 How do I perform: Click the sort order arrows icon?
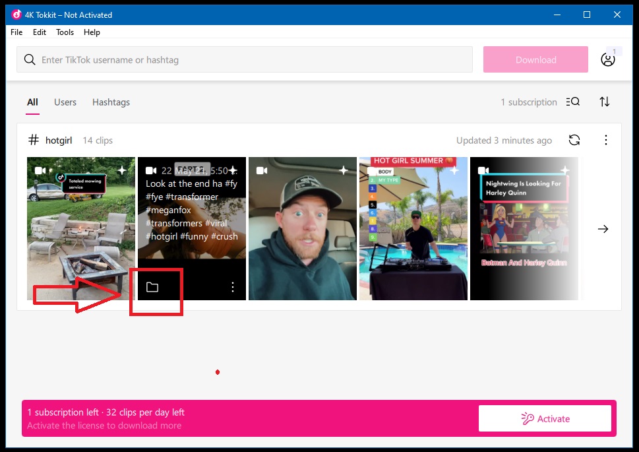pyautogui.click(x=605, y=102)
